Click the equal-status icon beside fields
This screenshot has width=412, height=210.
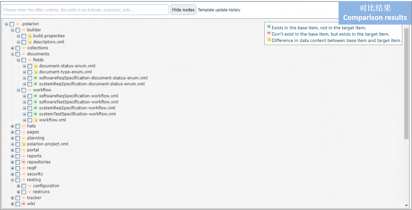(x=30, y=60)
